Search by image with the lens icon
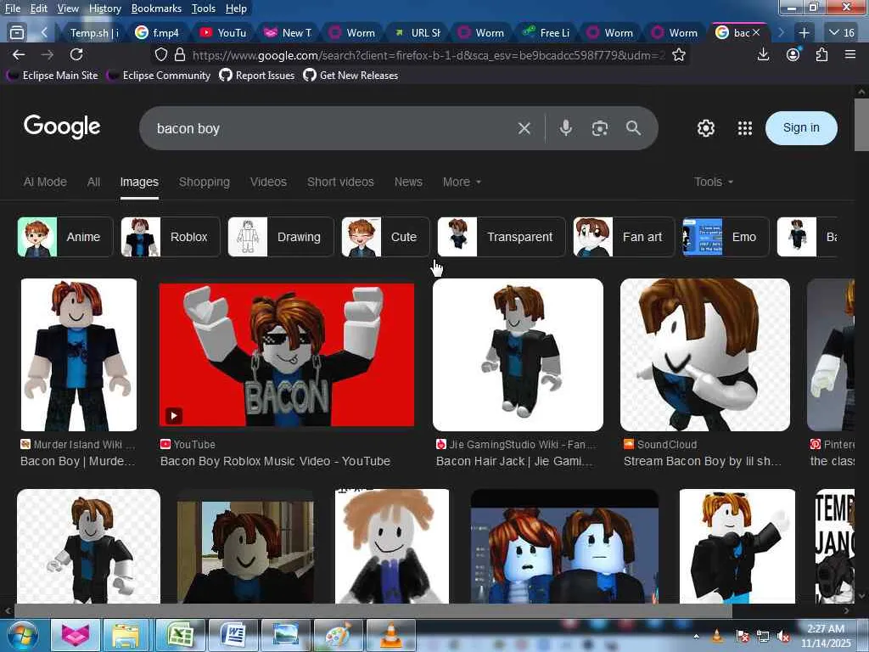869x652 pixels. (600, 129)
